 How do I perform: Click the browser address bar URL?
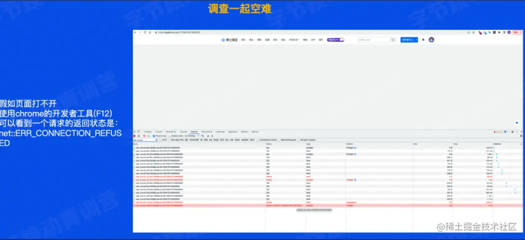point(179,32)
